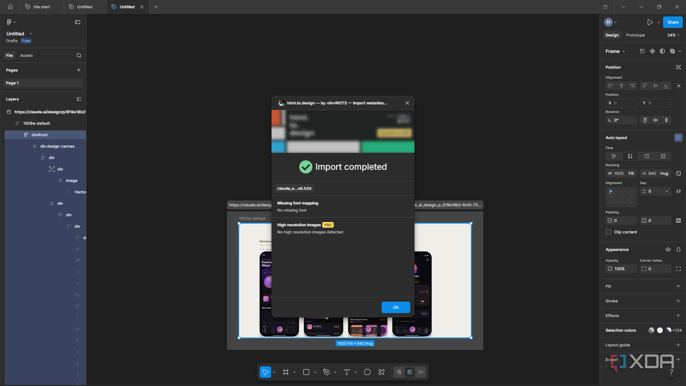The height and width of the screenshot is (386, 686).
Task: Click OK in import dialog
Action: [x=396, y=307]
